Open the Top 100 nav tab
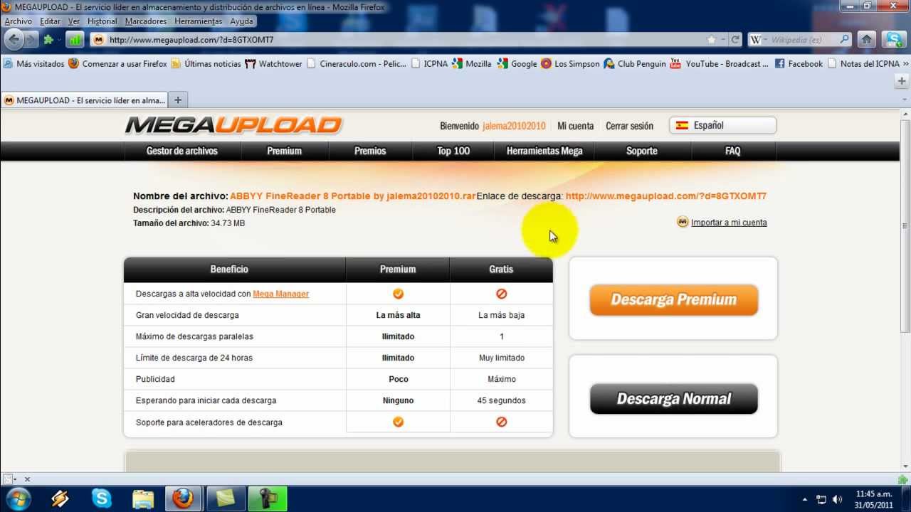The image size is (911, 512). point(453,151)
